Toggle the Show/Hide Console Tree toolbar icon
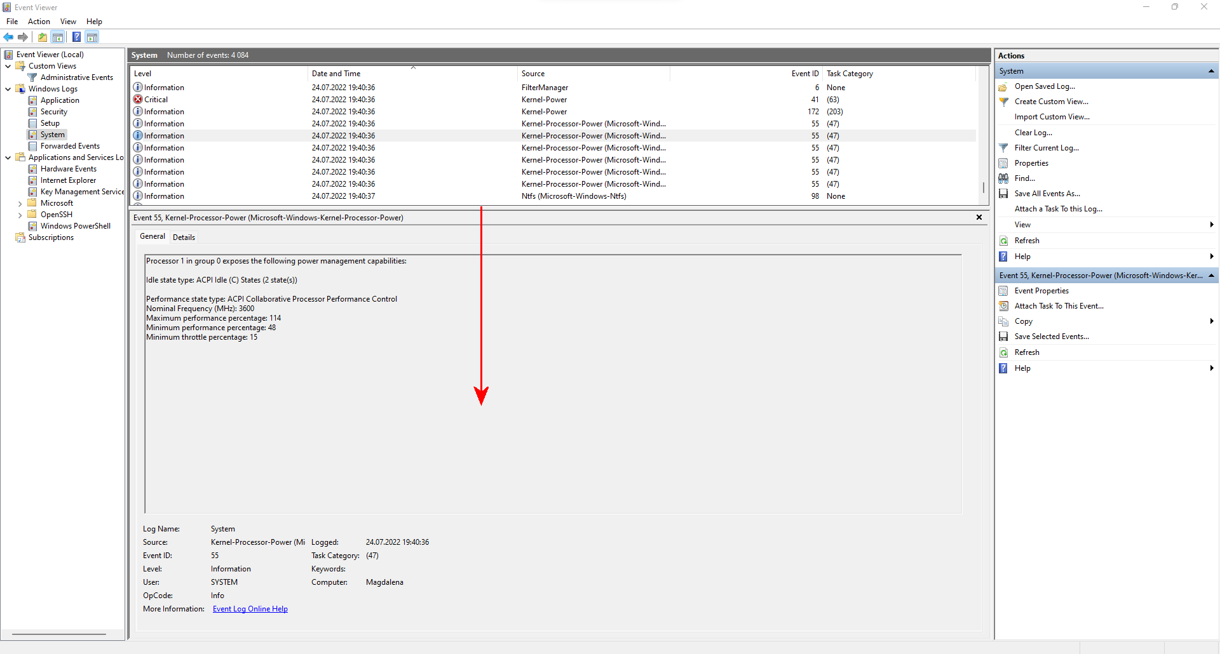 pyautogui.click(x=58, y=37)
